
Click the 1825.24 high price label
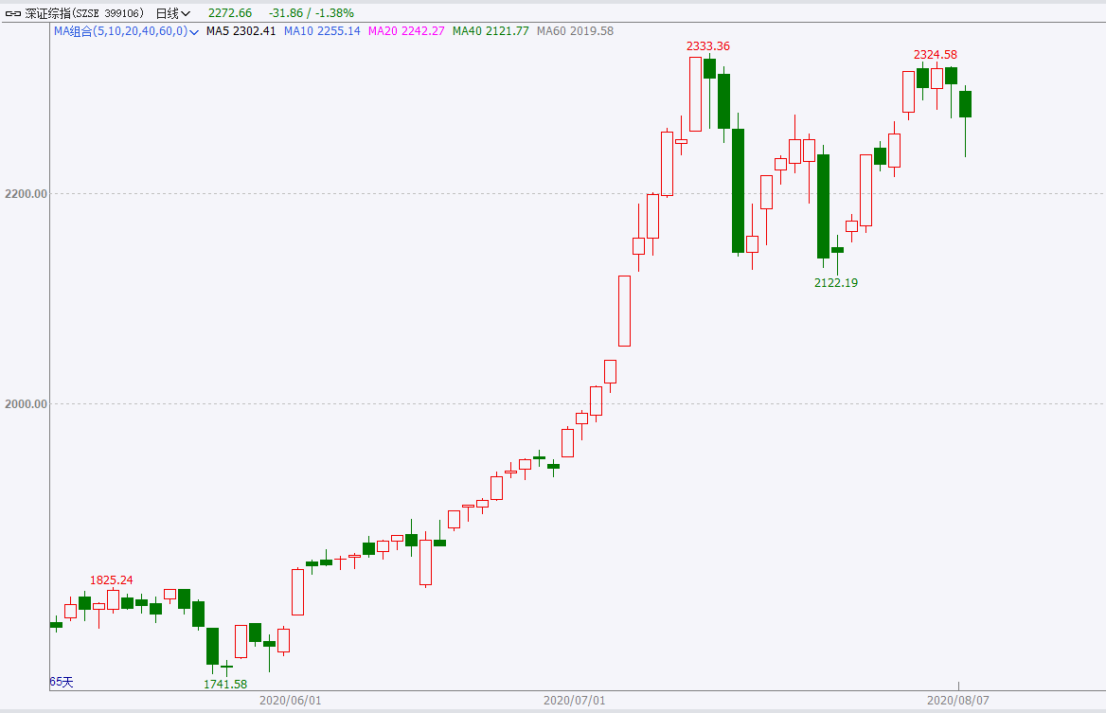[x=112, y=580]
